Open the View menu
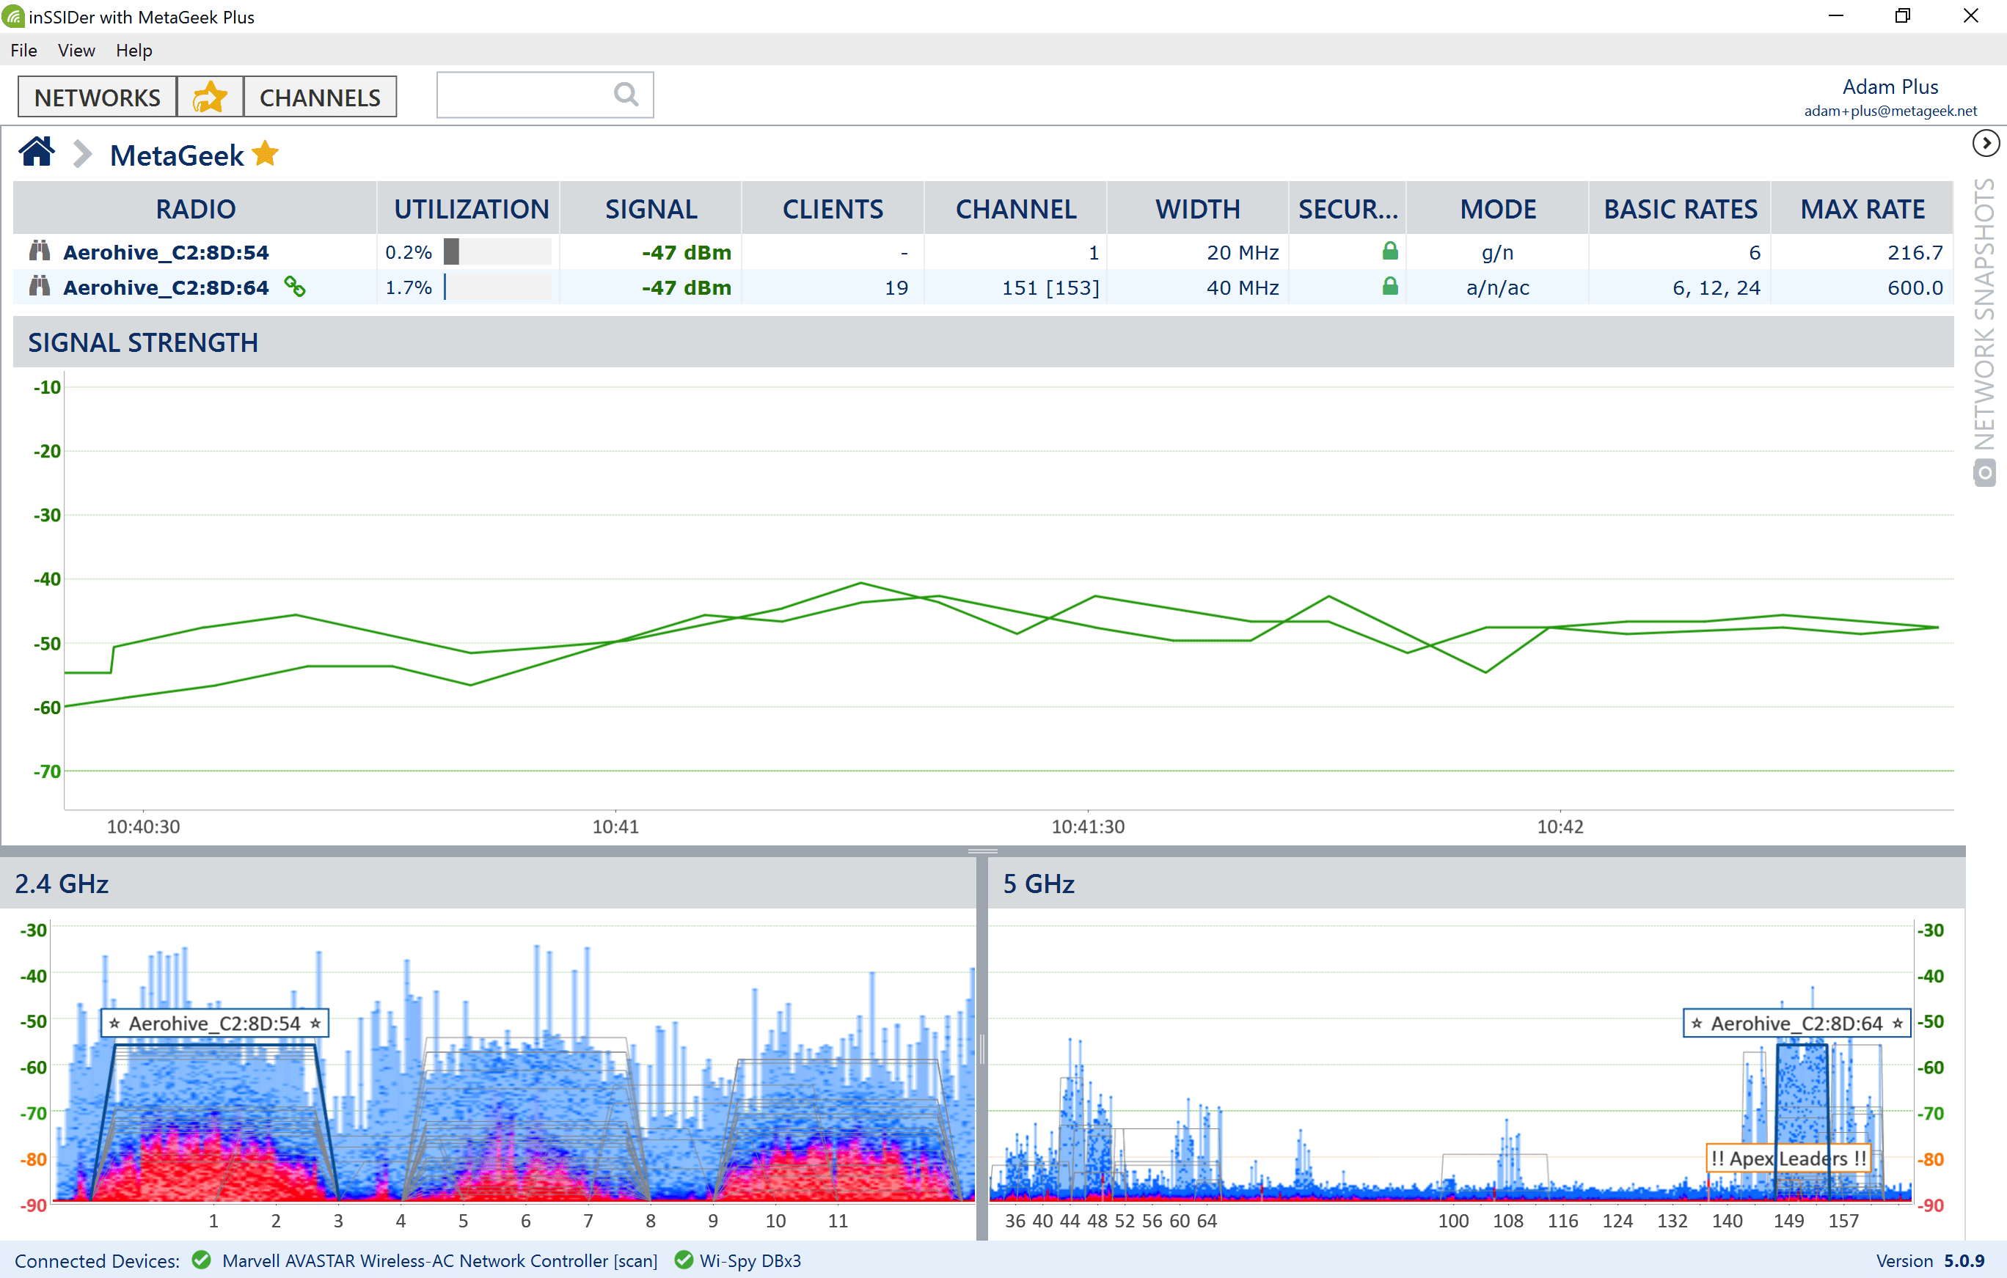 tap(76, 50)
